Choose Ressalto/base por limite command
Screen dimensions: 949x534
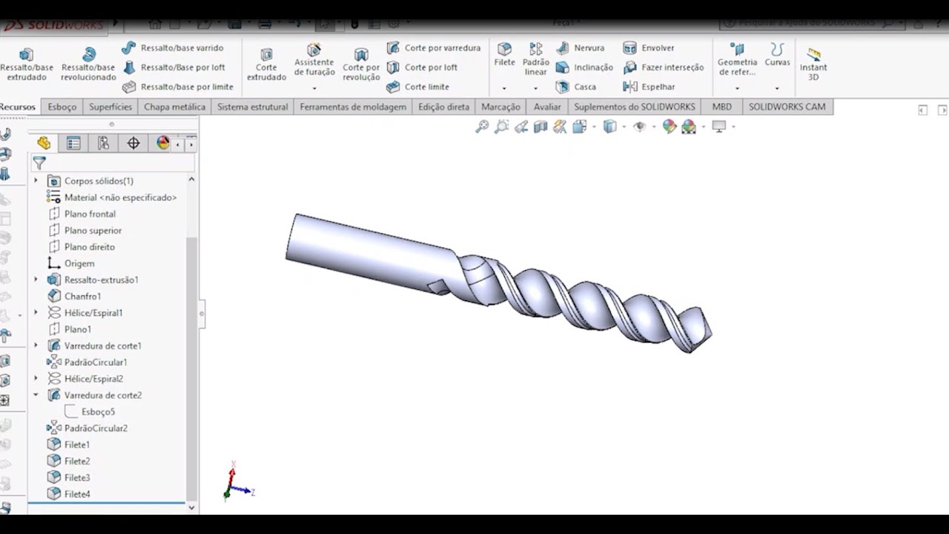177,87
